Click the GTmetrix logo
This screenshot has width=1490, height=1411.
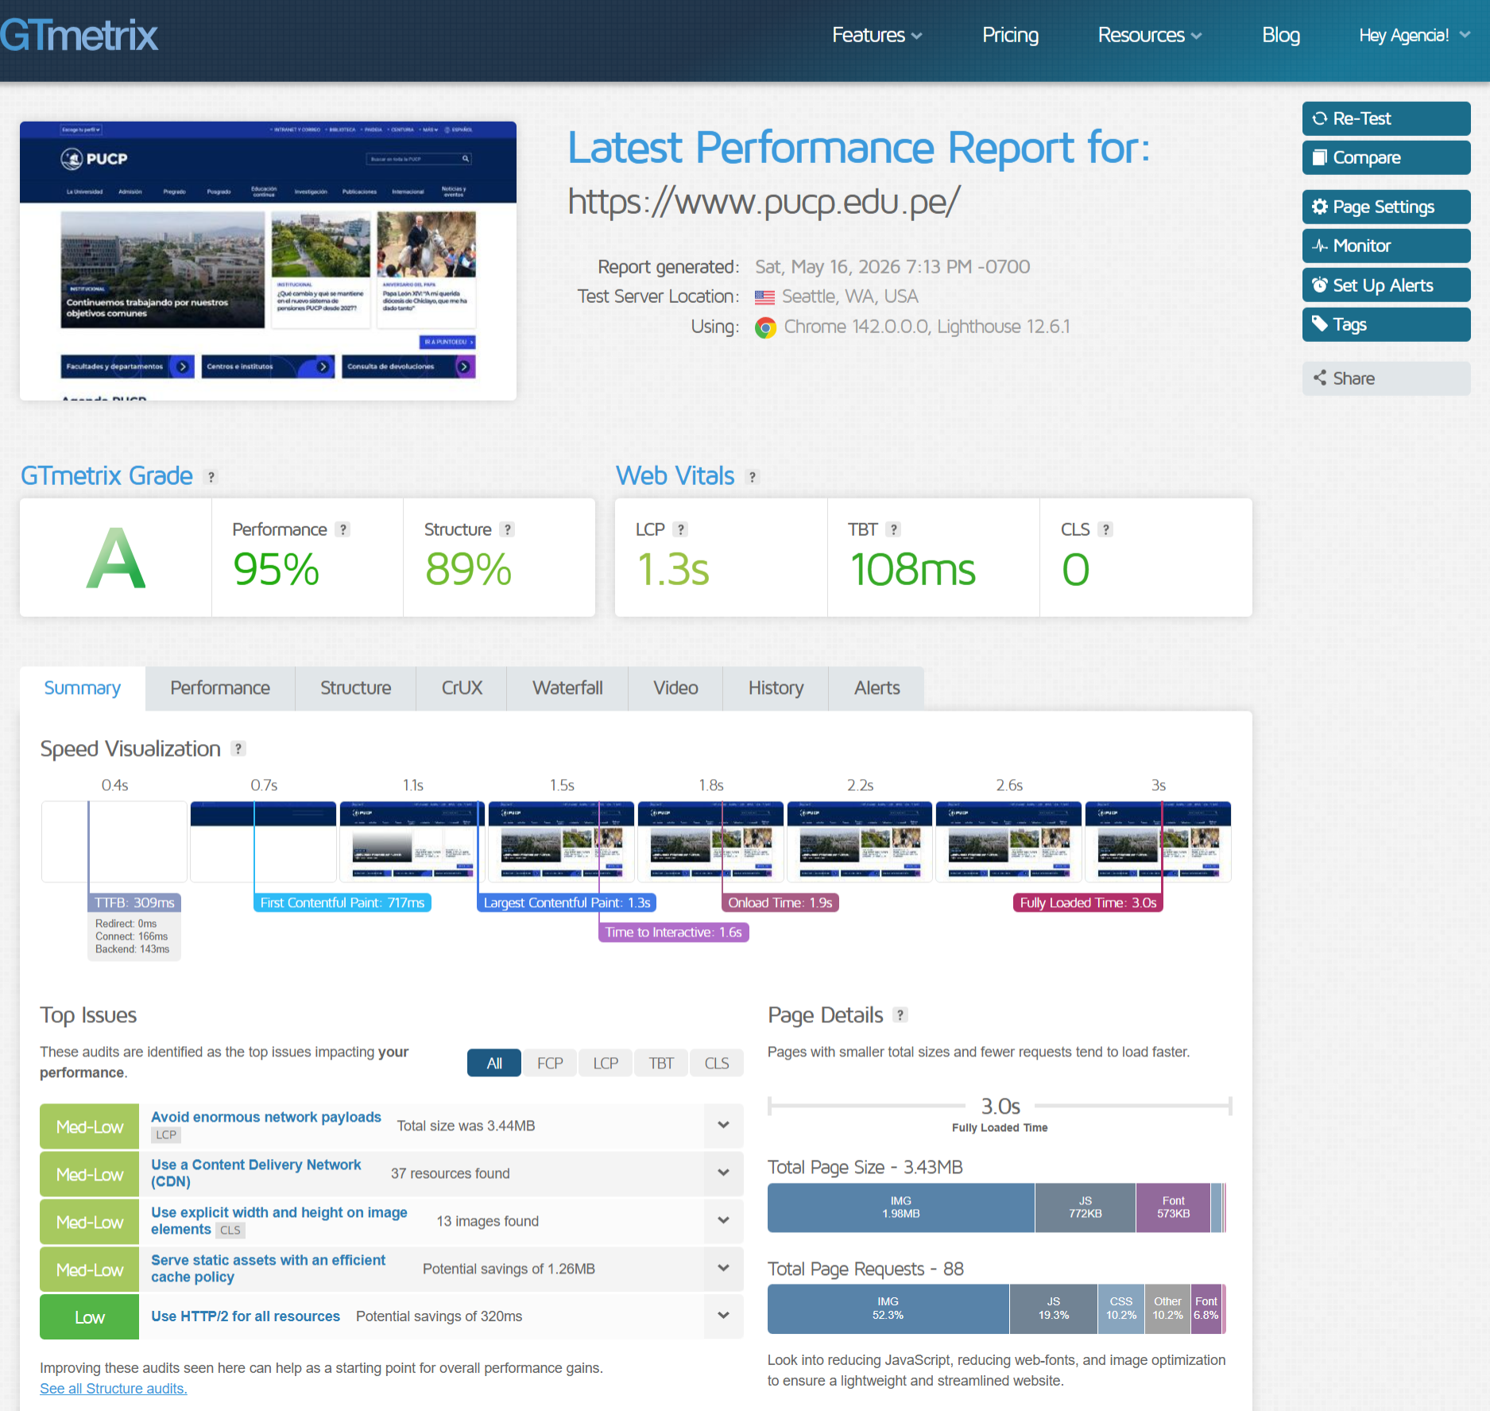click(x=79, y=35)
